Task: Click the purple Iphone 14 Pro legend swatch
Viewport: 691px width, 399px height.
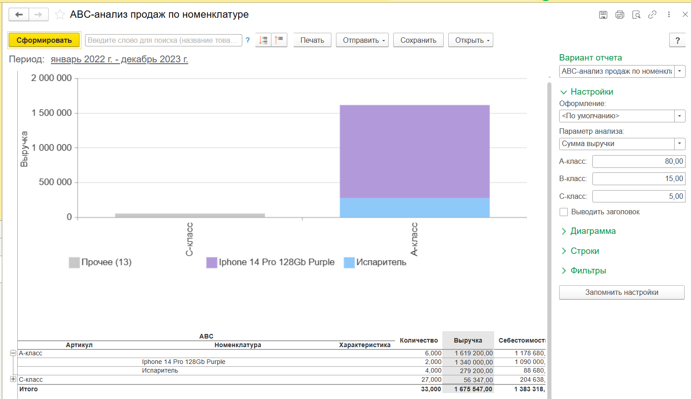Action: (x=211, y=263)
